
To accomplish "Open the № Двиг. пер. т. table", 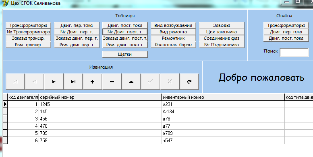I will tap(77, 32).
